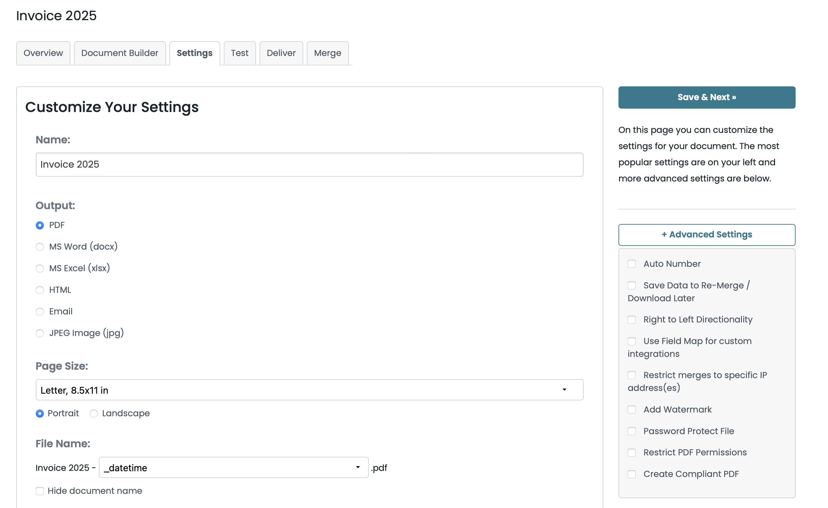Viewport: 828px width, 508px height.
Task: Enable Password Protect File
Action: click(x=632, y=431)
